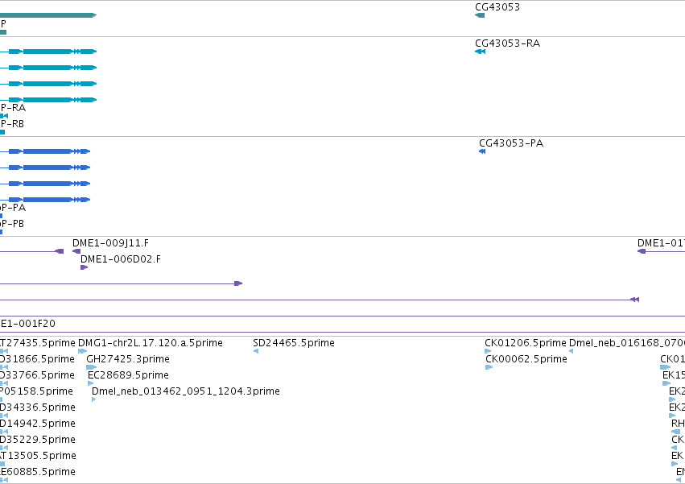Click the DME1-009J11.F feature arrow
The image size is (685, 484).
click(76, 251)
